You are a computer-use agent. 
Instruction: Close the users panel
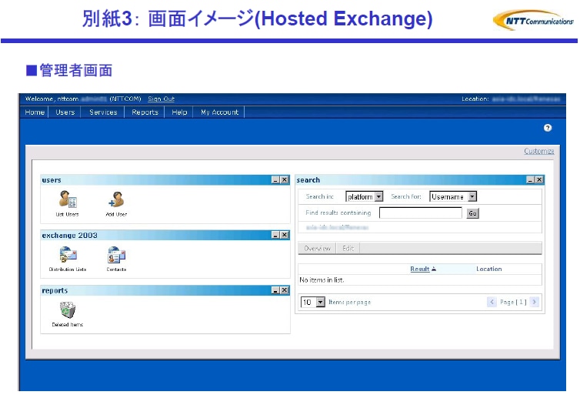(x=285, y=180)
